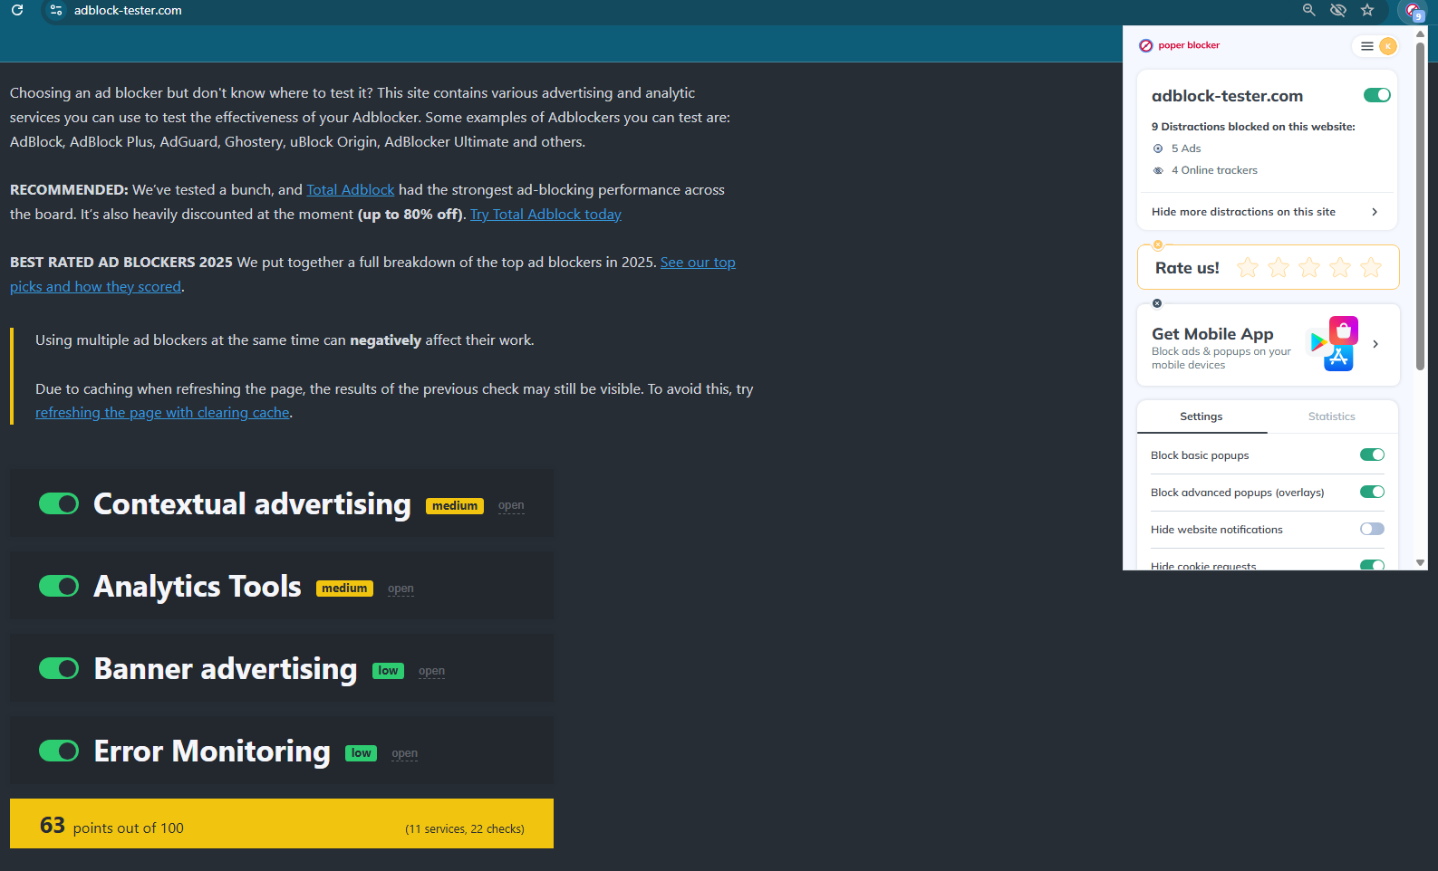
Task: Click the (11 services, 22 checks) text
Action: coord(465,828)
